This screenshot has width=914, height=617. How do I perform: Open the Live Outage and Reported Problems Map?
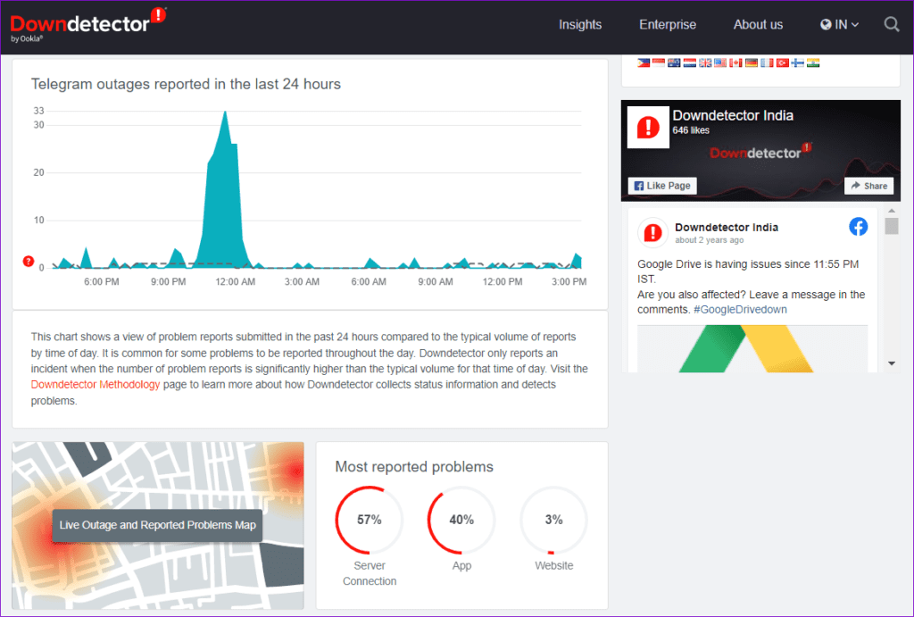click(157, 525)
